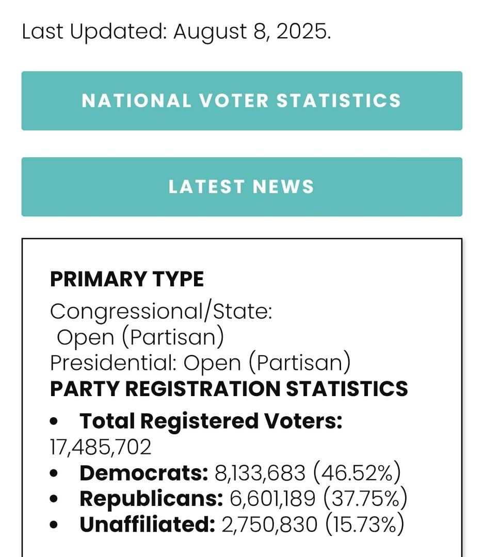The image size is (484, 557).
Task: Click Open (Partisan) under Congressional/State
Action: [x=140, y=337]
